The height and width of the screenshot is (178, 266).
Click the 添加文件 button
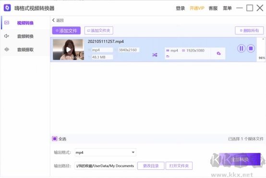click(x=66, y=31)
